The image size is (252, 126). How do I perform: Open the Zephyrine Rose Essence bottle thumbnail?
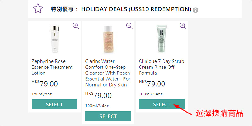coord(54,39)
